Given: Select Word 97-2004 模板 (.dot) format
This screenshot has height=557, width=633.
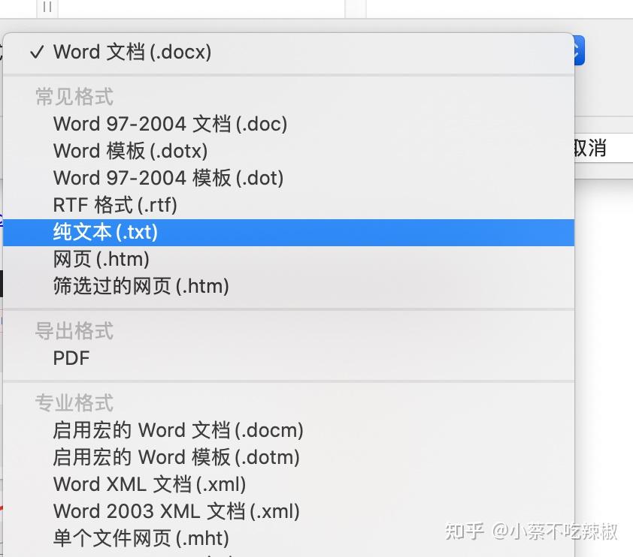Looking at the screenshot, I should point(166,178).
